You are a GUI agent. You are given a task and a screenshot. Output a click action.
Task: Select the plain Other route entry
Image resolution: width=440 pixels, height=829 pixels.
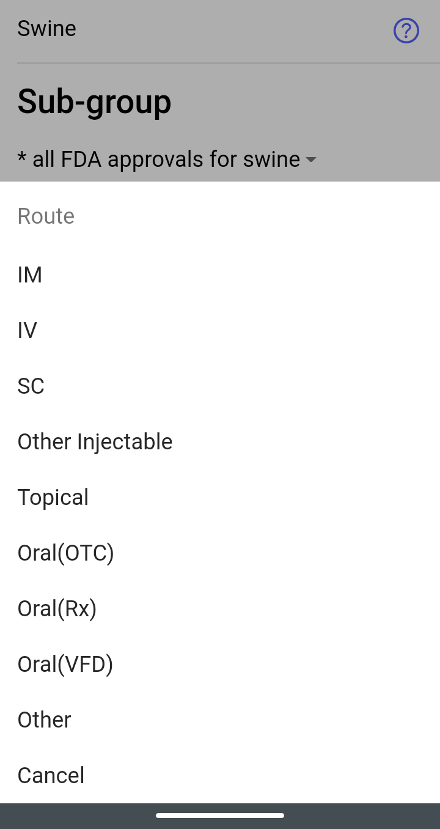(x=220, y=720)
